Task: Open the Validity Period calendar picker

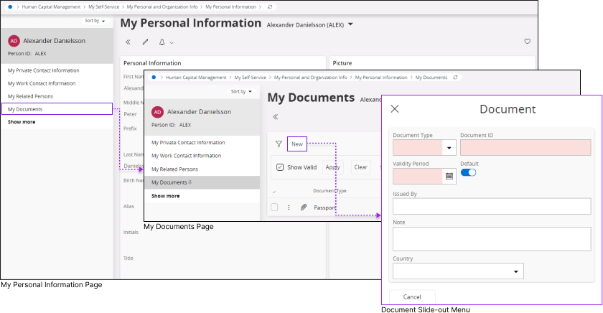Action: pyautogui.click(x=449, y=176)
